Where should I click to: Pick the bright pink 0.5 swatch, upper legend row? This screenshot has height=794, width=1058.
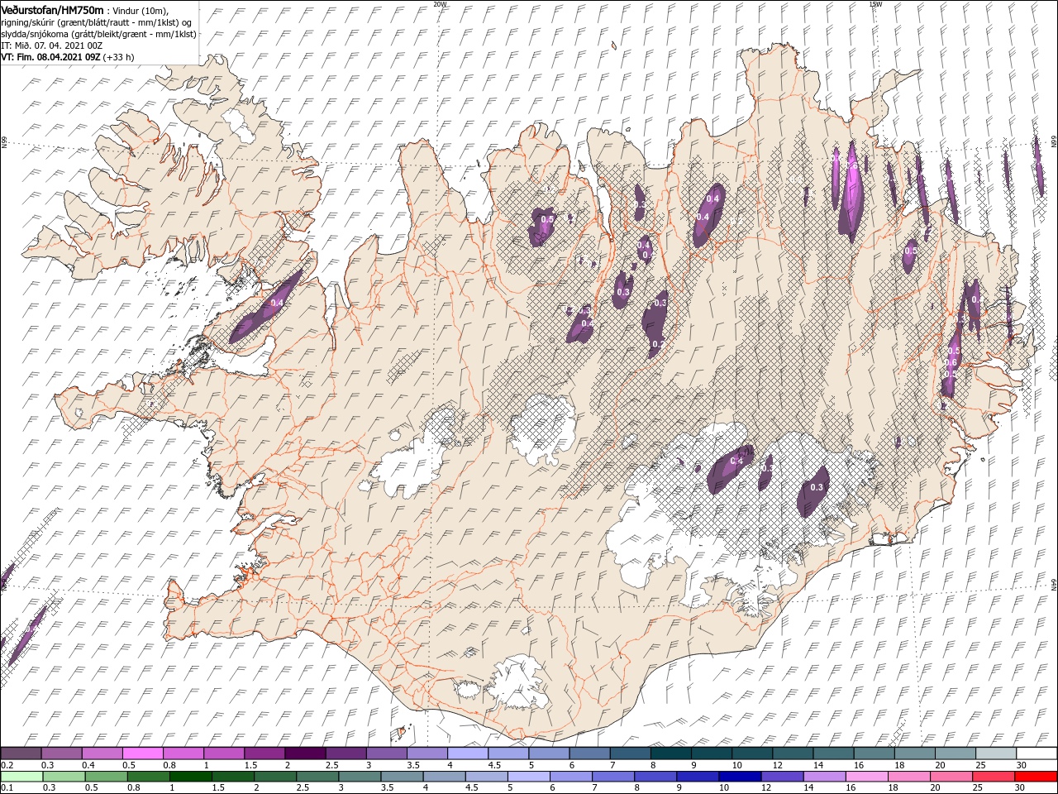click(141, 753)
